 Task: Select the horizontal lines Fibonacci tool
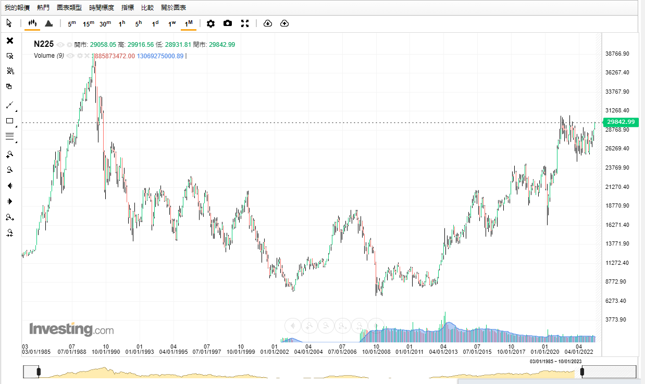click(9, 136)
